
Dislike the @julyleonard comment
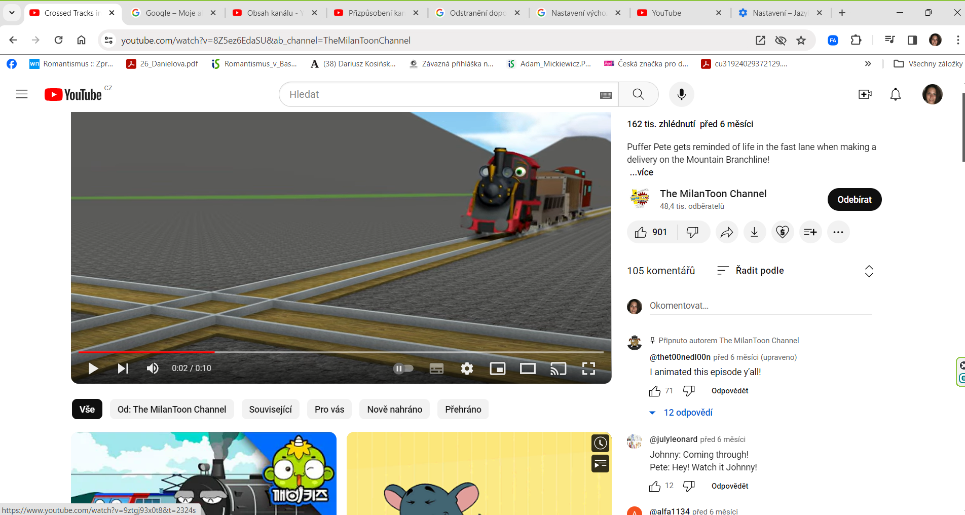coord(689,486)
